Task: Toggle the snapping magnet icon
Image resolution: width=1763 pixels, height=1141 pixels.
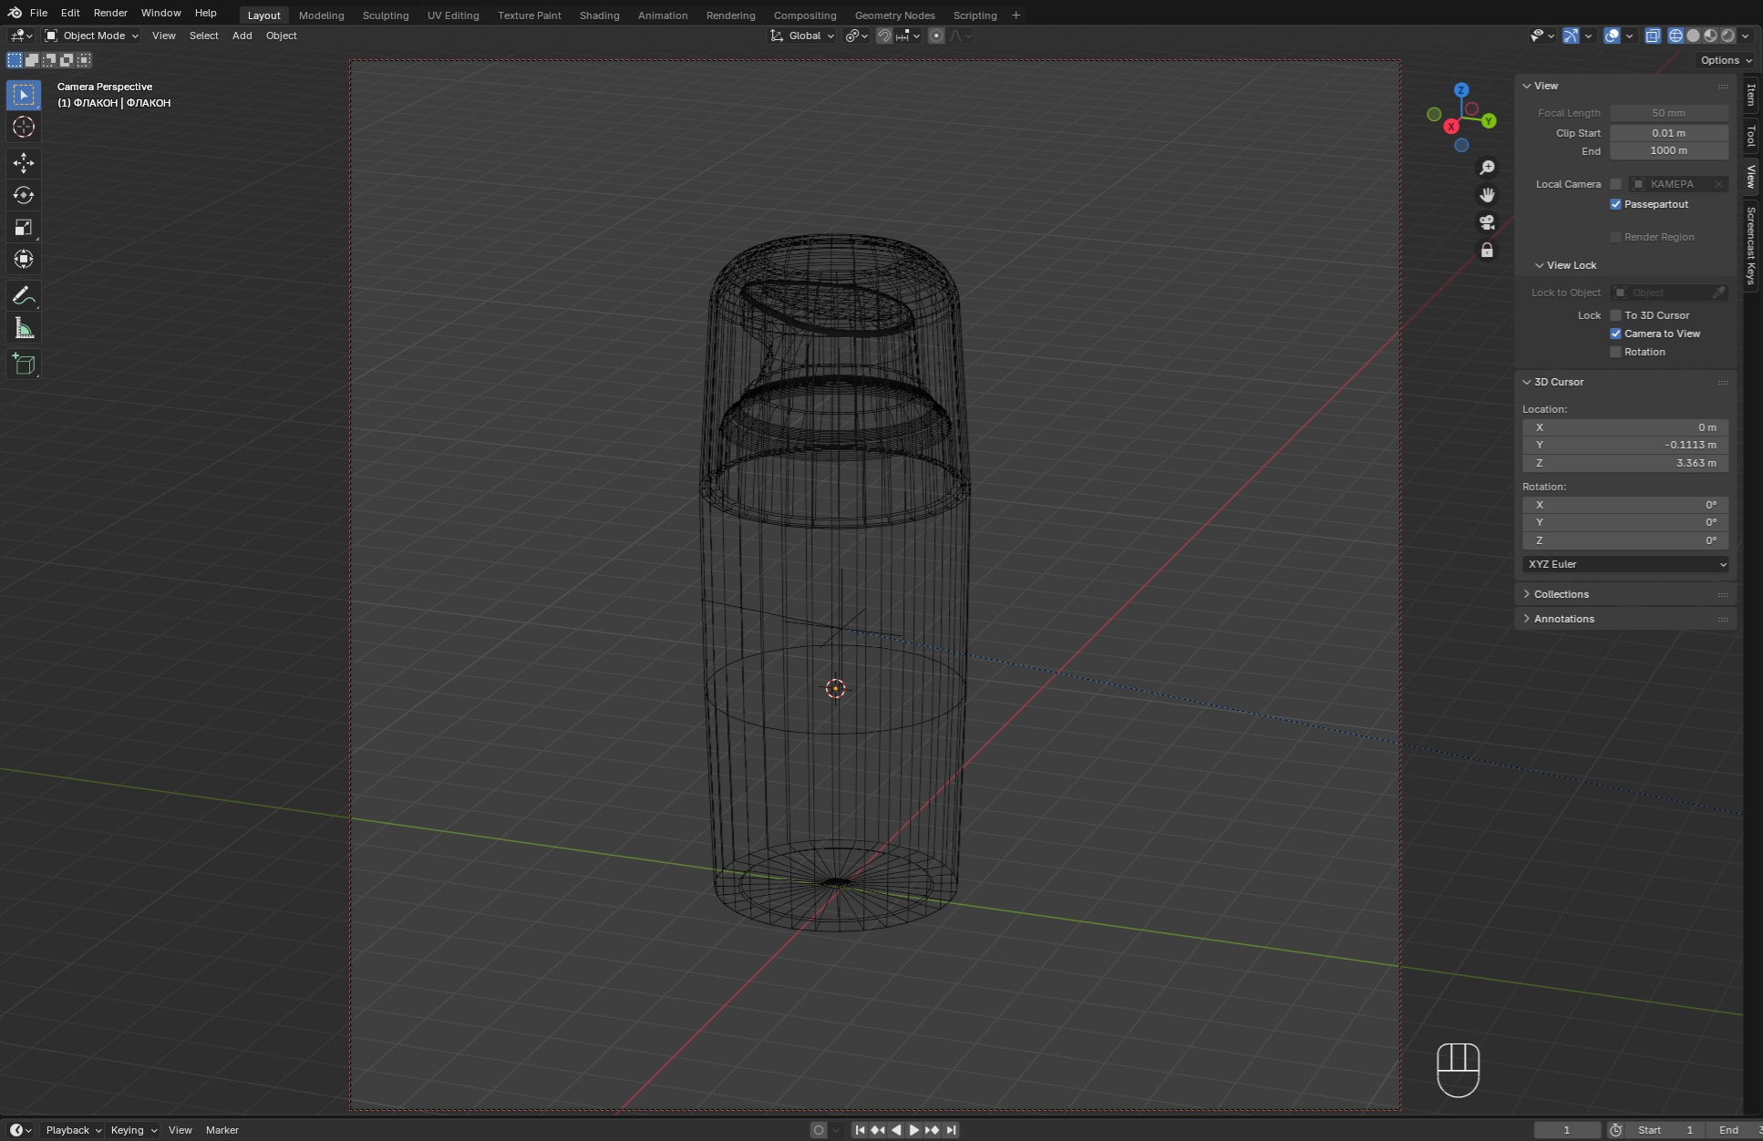Action: [883, 36]
